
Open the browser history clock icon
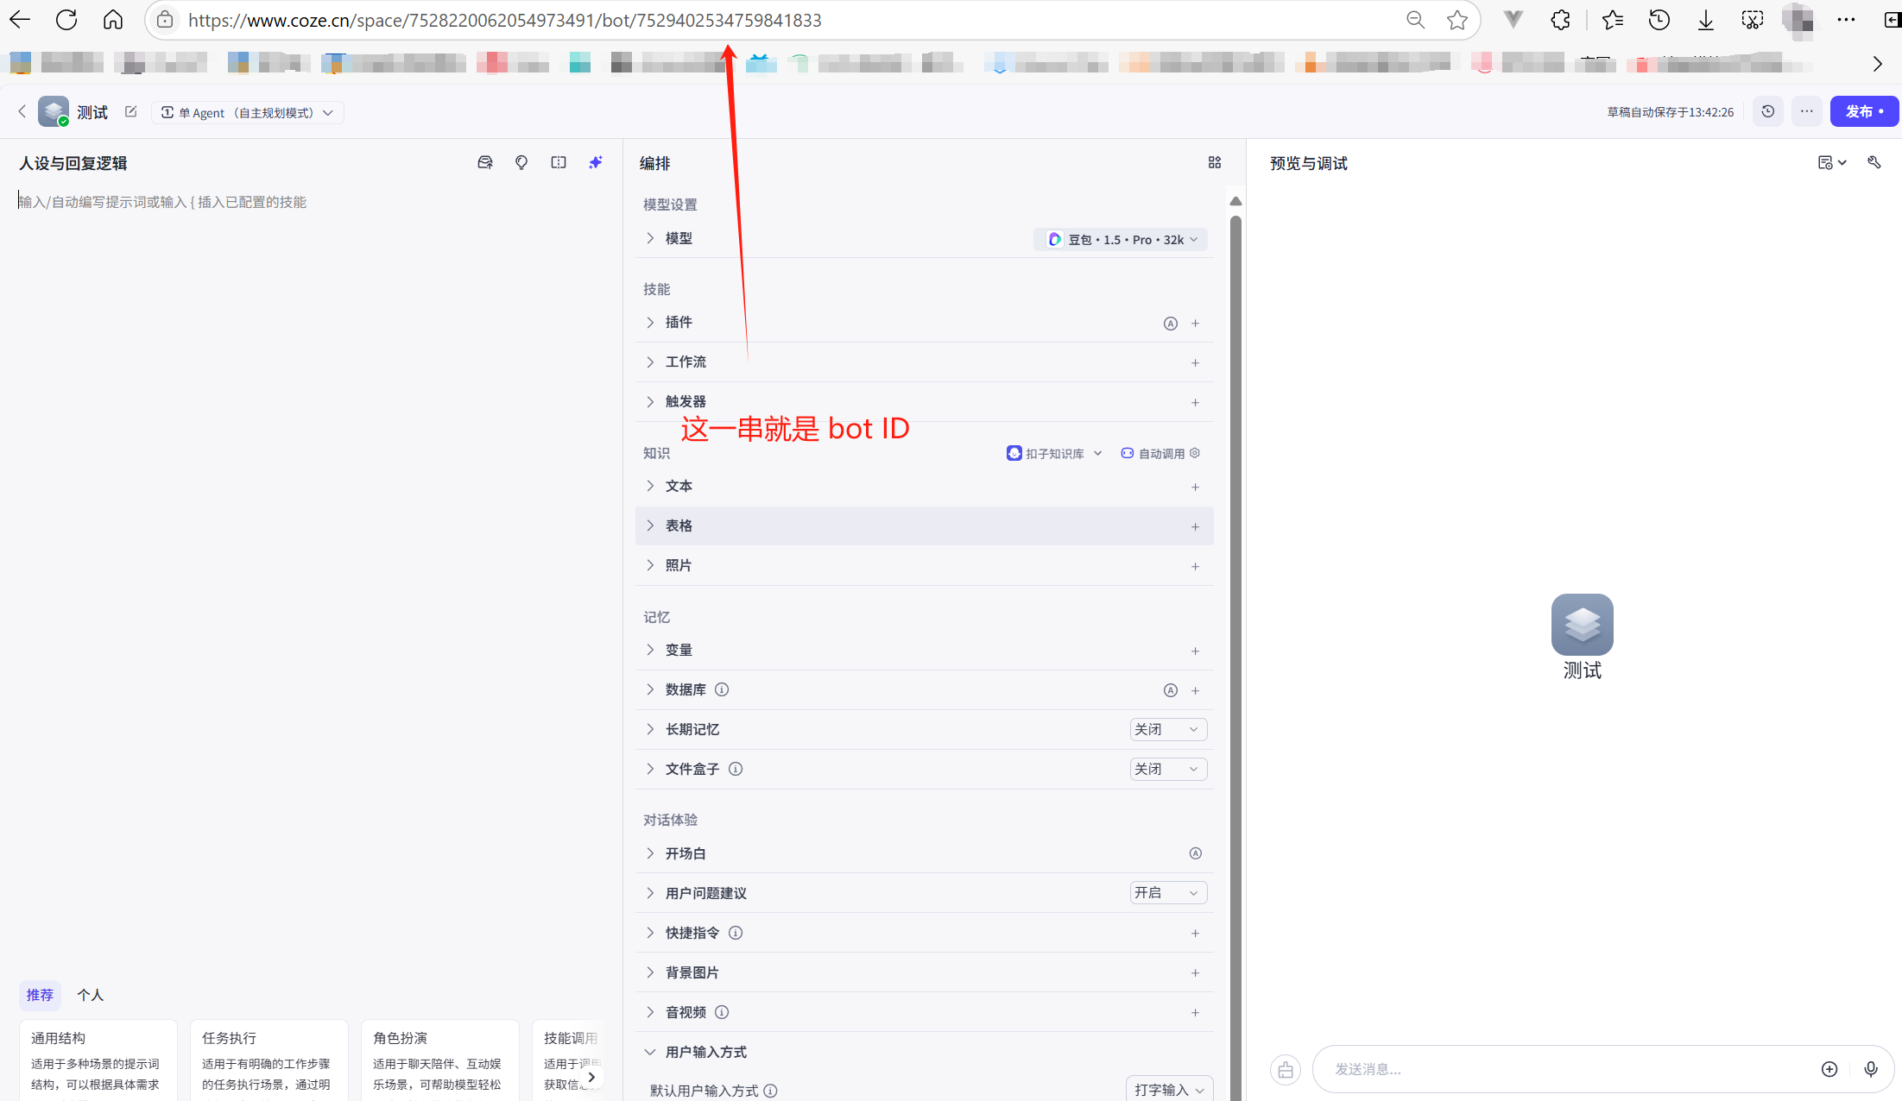(1659, 19)
